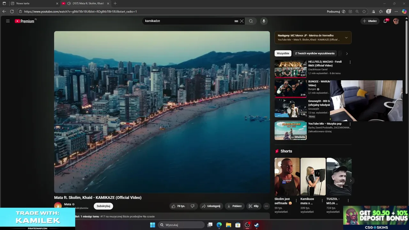Image resolution: width=409 pixels, height=230 pixels.
Task: Go back with browser back arrow
Action: 4,11
